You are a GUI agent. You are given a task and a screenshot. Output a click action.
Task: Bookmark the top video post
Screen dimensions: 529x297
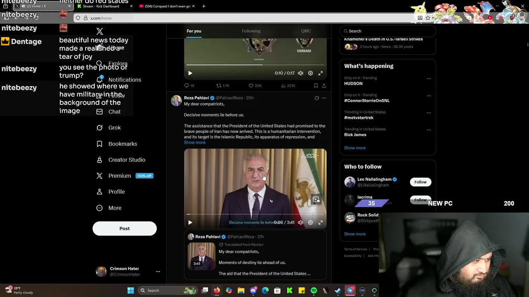tap(316, 85)
